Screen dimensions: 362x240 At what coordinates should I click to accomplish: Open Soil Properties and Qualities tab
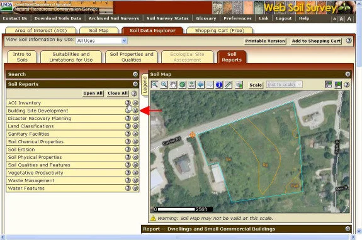(132, 57)
